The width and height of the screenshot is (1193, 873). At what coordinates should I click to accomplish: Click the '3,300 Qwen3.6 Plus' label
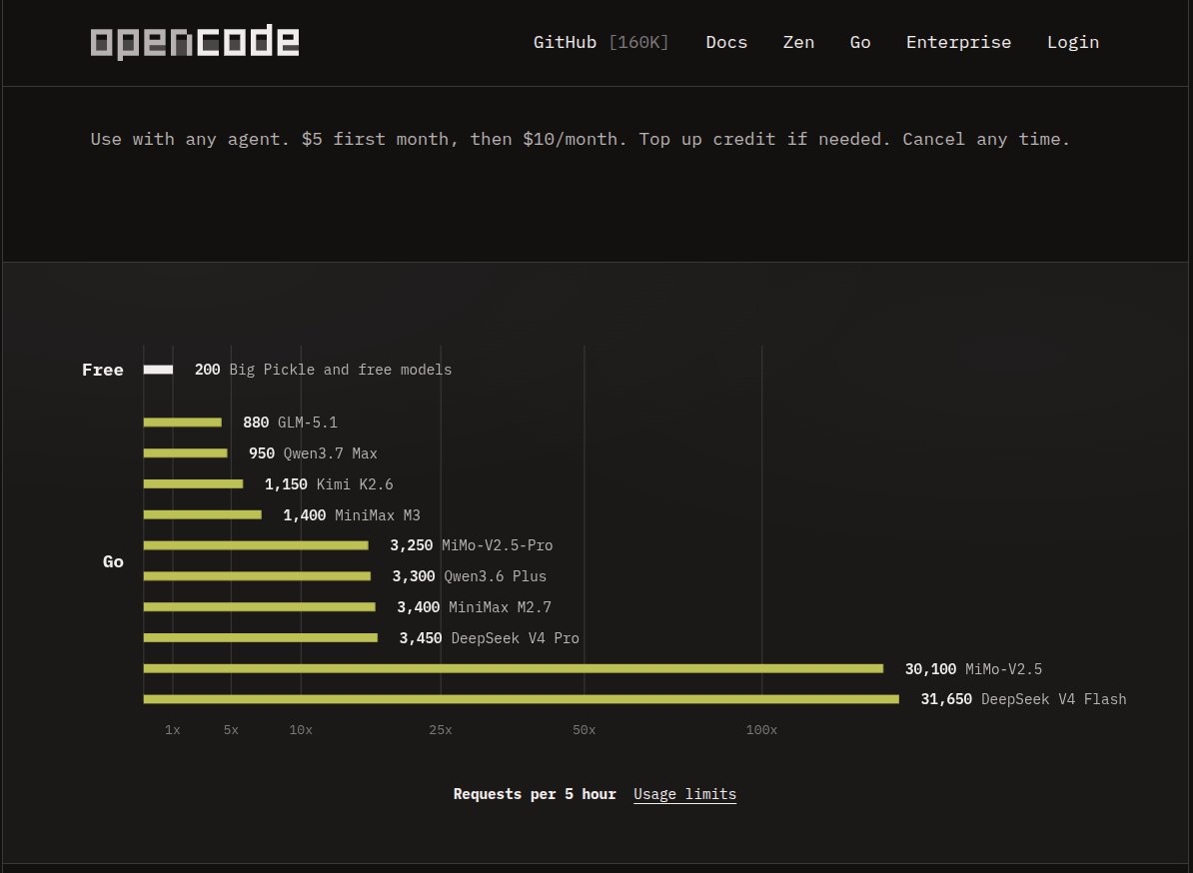[x=470, y=576]
